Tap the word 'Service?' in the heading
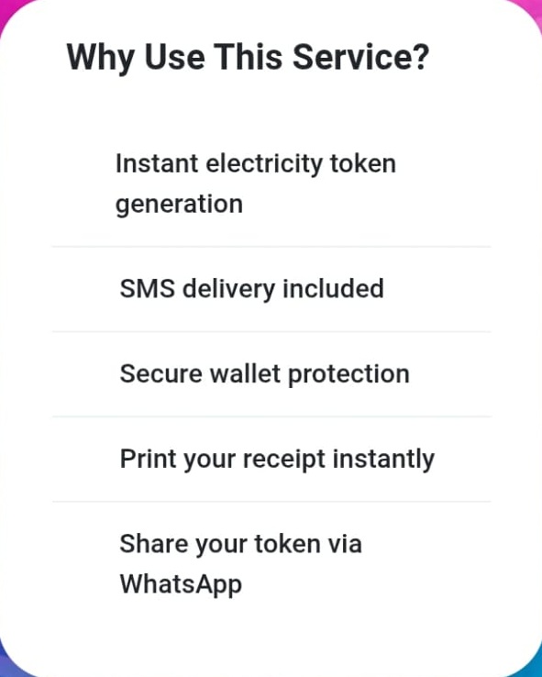 (361, 57)
